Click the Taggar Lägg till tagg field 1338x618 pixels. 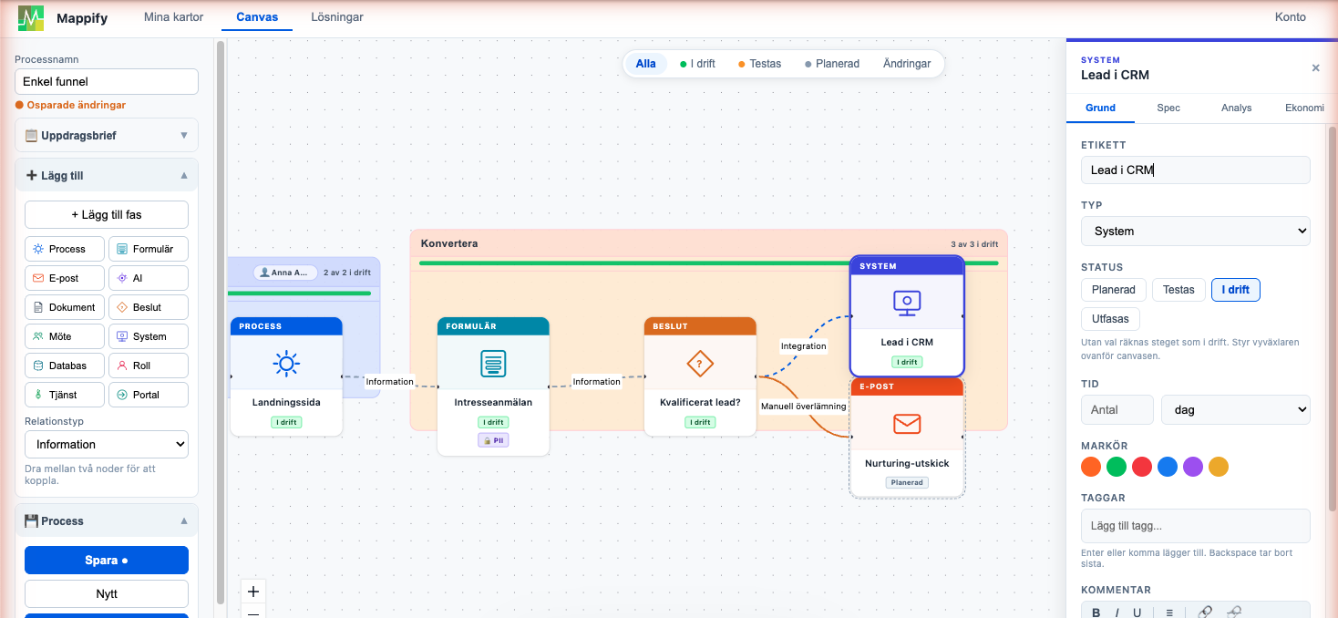coord(1196,526)
